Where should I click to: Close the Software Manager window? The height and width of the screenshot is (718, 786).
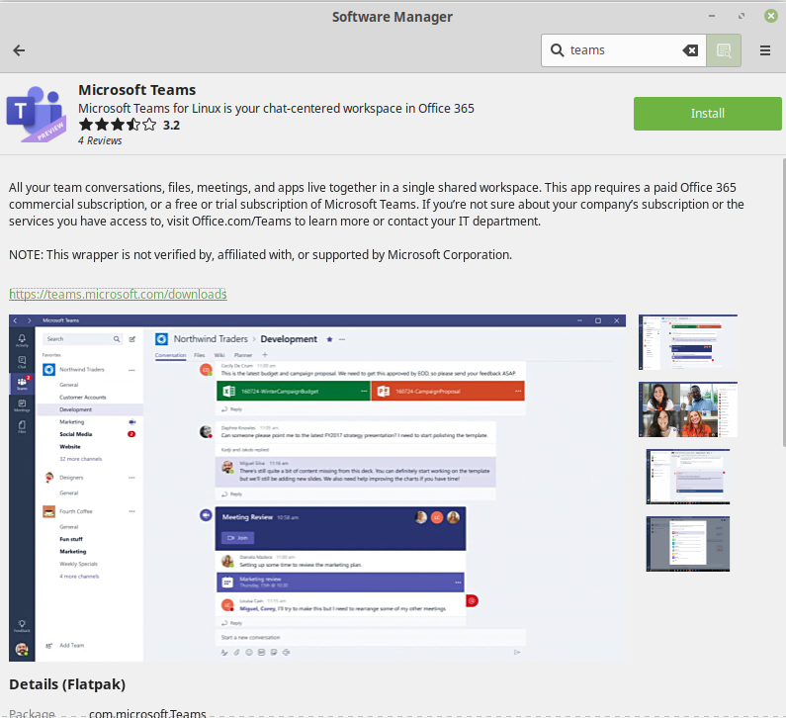(771, 16)
